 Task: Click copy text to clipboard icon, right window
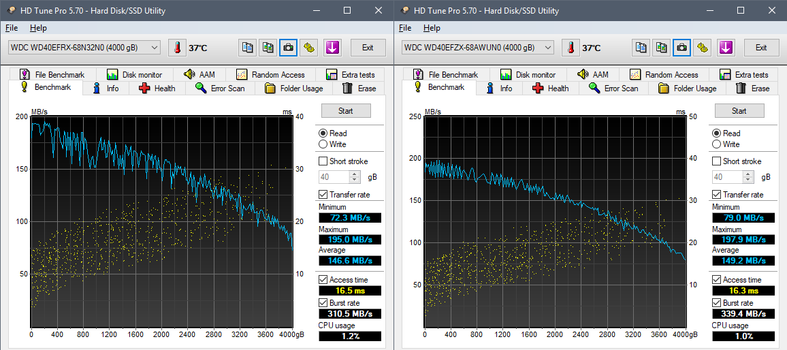tap(641, 48)
